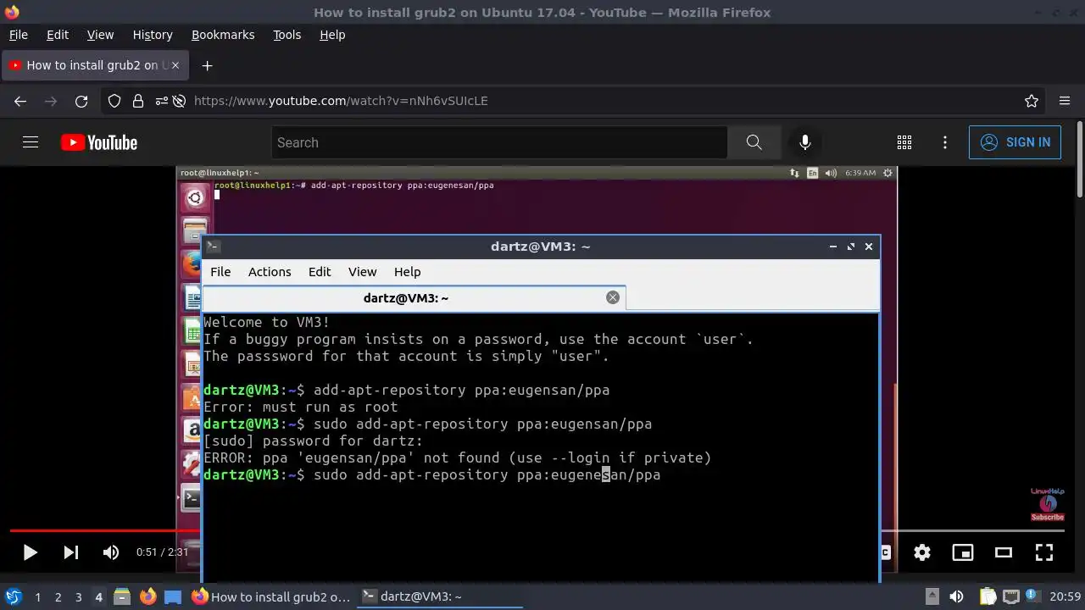Image resolution: width=1085 pixels, height=610 pixels.
Task: Open terminal View menu
Action: (x=362, y=271)
